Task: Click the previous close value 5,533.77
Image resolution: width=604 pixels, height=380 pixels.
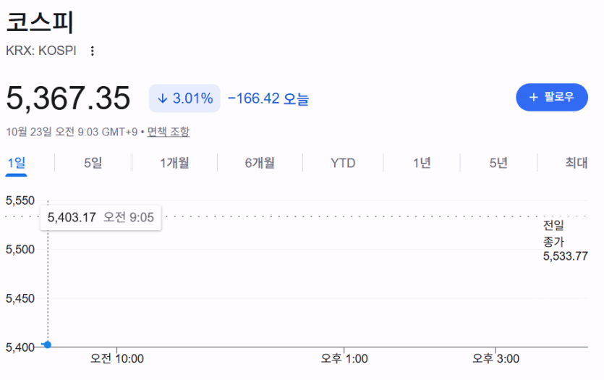Action: [565, 256]
